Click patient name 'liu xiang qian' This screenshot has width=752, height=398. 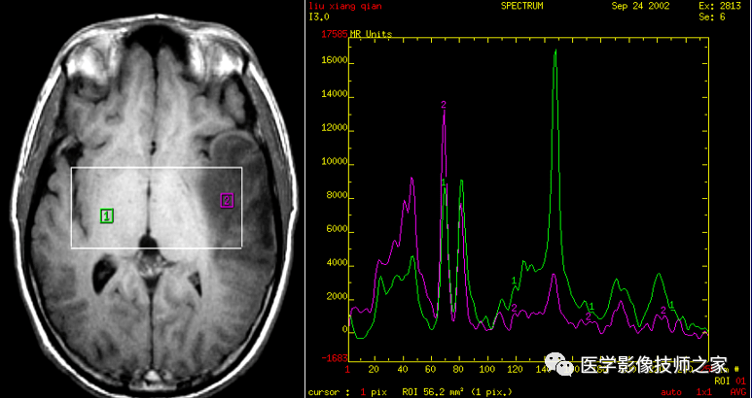pyautogui.click(x=340, y=6)
